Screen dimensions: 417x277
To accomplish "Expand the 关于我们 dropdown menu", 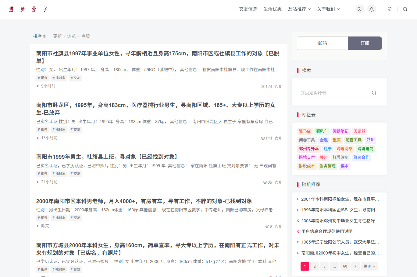I will [x=329, y=9].
